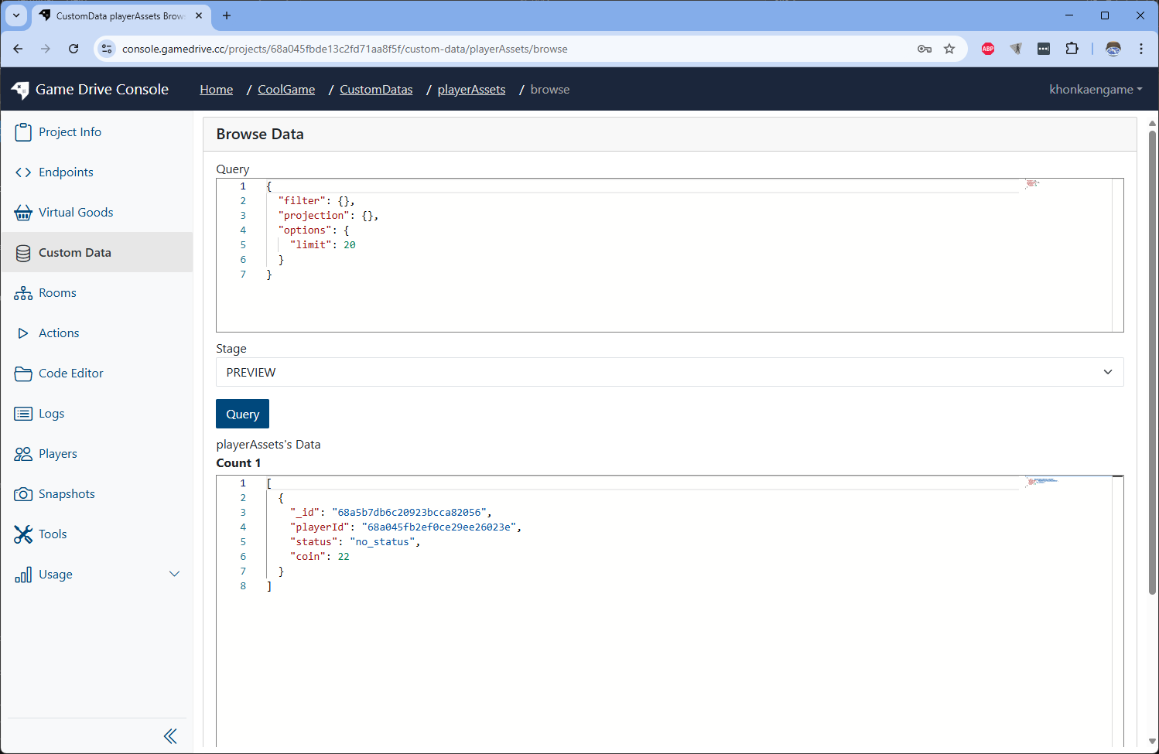Open the khonkaengame account dropdown

pyautogui.click(x=1095, y=90)
